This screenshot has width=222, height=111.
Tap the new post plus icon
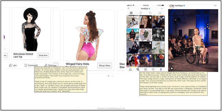coord(145,69)
